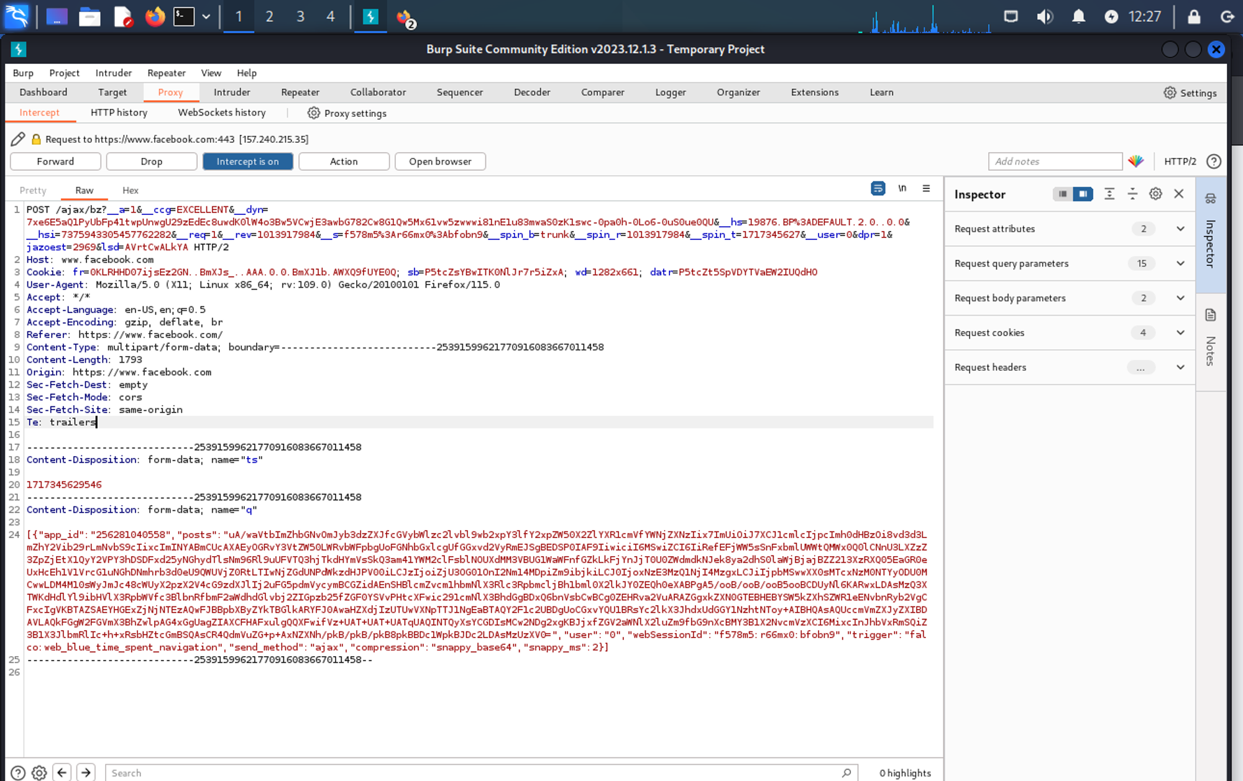Click Open browser button
Viewport: 1243px width, 781px height.
click(x=440, y=162)
